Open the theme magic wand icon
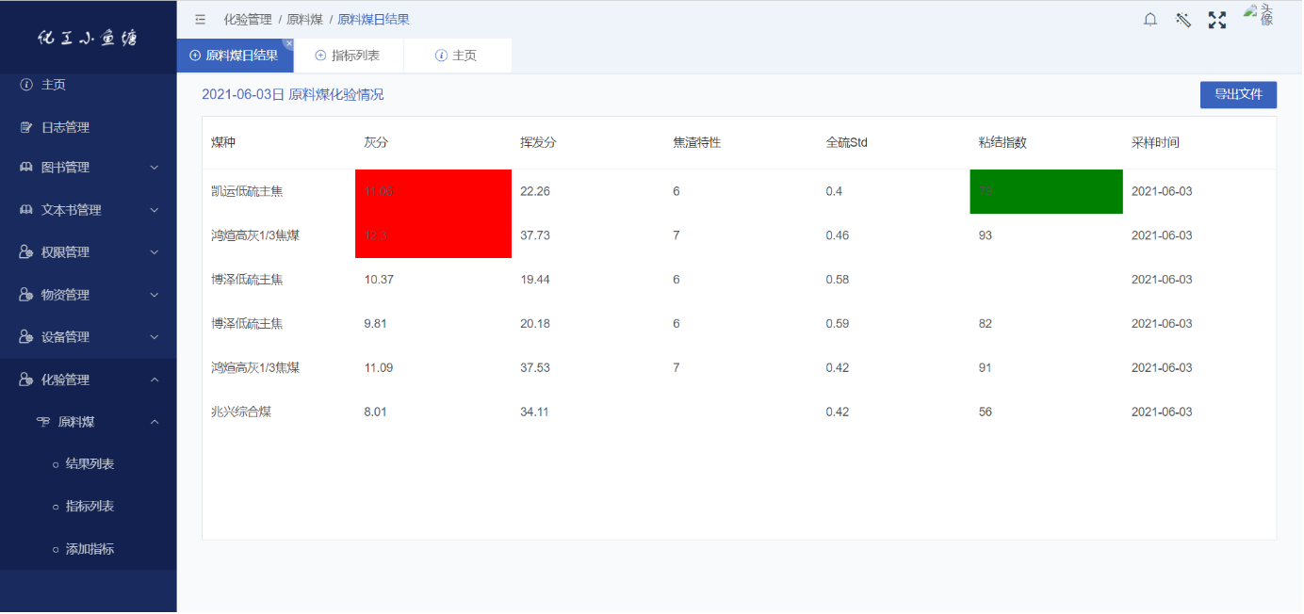The image size is (1304, 614). pyautogui.click(x=1183, y=20)
